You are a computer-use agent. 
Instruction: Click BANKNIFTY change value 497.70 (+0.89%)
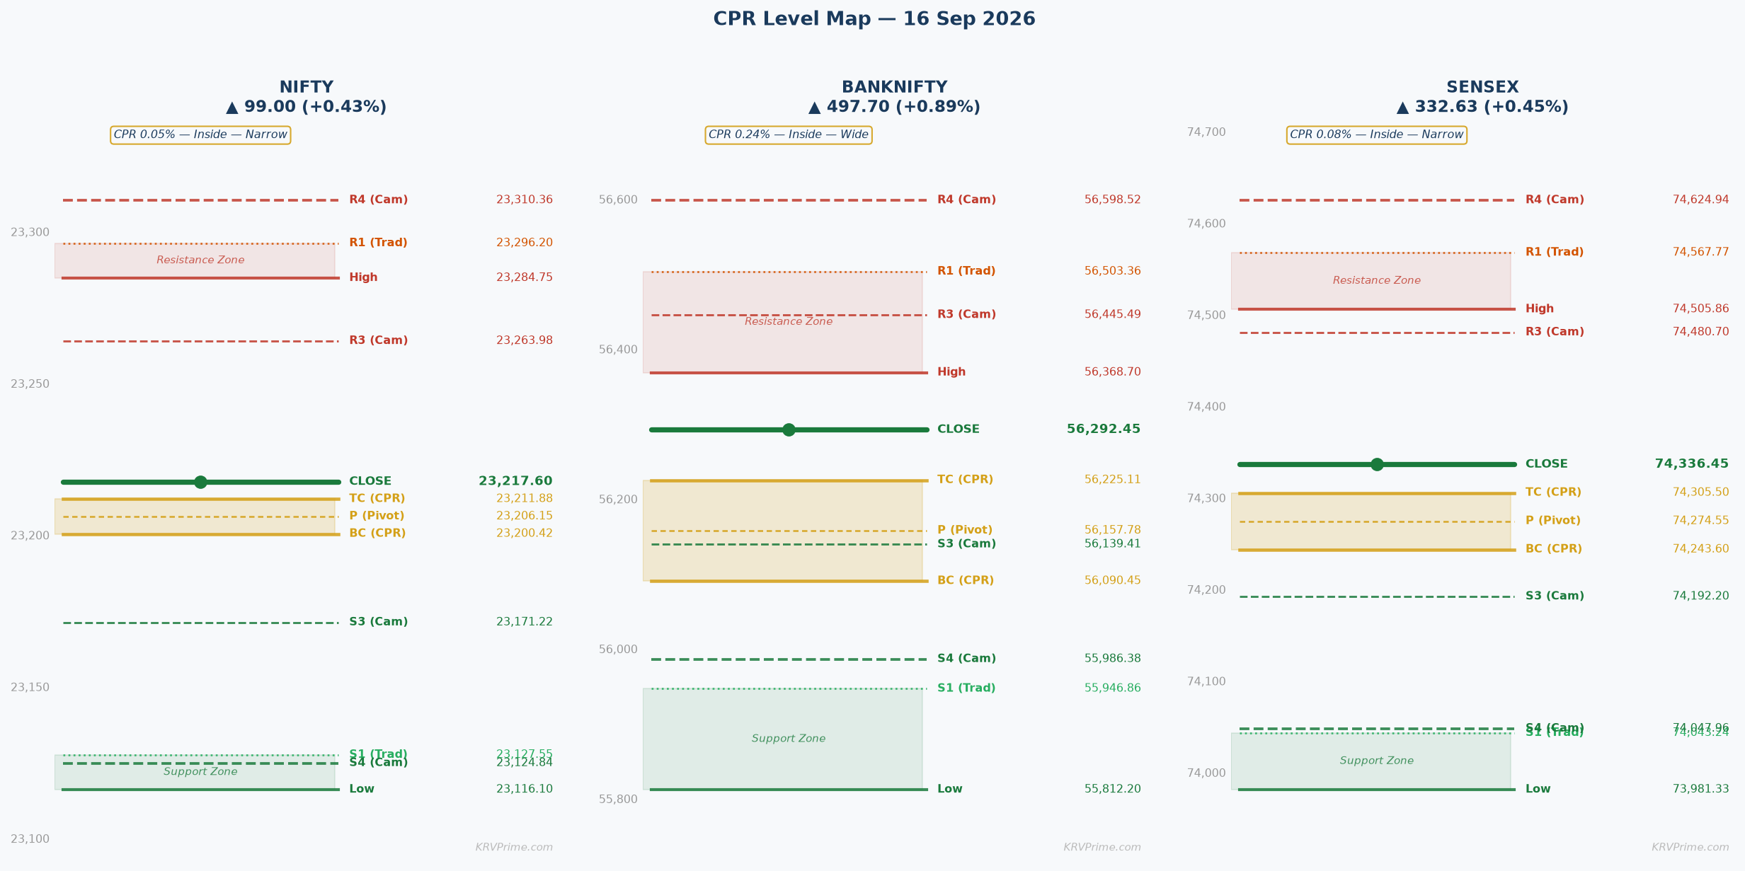tap(894, 107)
